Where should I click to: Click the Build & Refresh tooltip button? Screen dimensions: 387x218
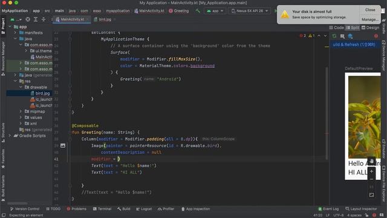tap(354, 44)
